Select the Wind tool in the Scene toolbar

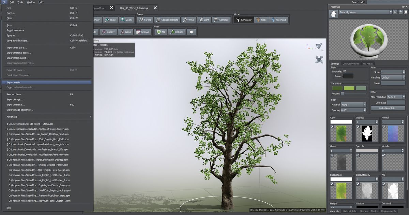click(188, 19)
